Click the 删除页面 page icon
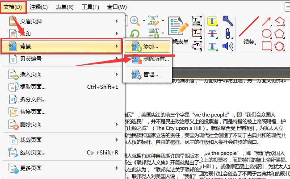Screen dimensions: 290x179 pyautogui.click(x=13, y=125)
